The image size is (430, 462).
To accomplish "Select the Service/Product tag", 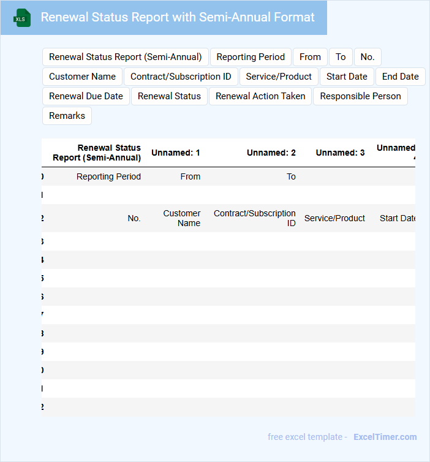I will (x=279, y=77).
